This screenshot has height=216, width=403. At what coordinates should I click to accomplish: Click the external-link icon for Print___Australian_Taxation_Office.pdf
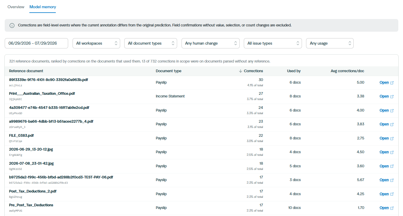pyautogui.click(x=392, y=97)
